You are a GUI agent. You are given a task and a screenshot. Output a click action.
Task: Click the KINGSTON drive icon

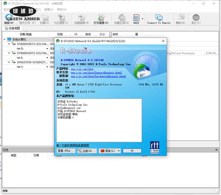[x=14, y=62]
